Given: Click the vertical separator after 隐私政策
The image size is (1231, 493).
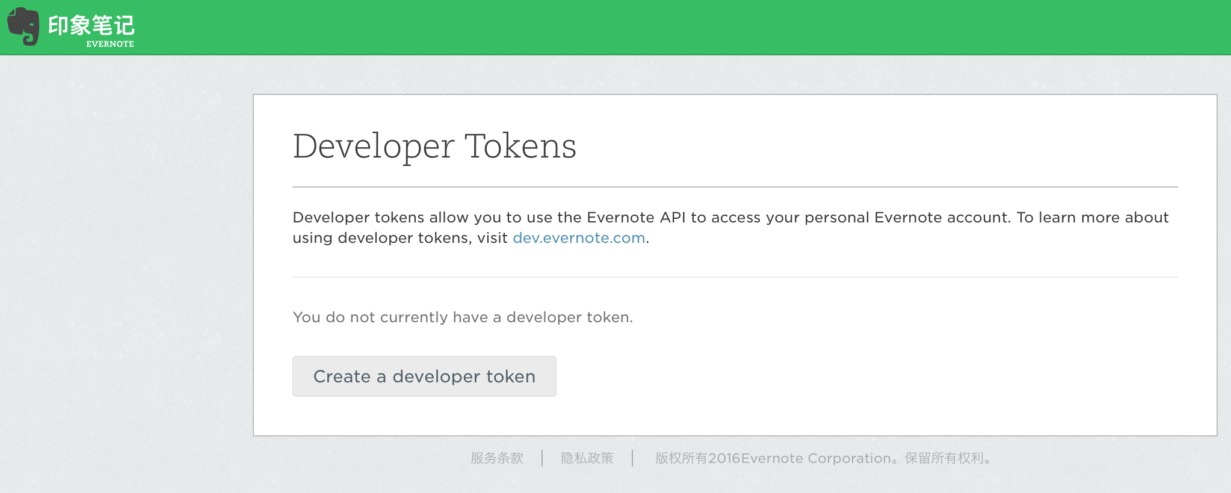Looking at the screenshot, I should pos(632,458).
